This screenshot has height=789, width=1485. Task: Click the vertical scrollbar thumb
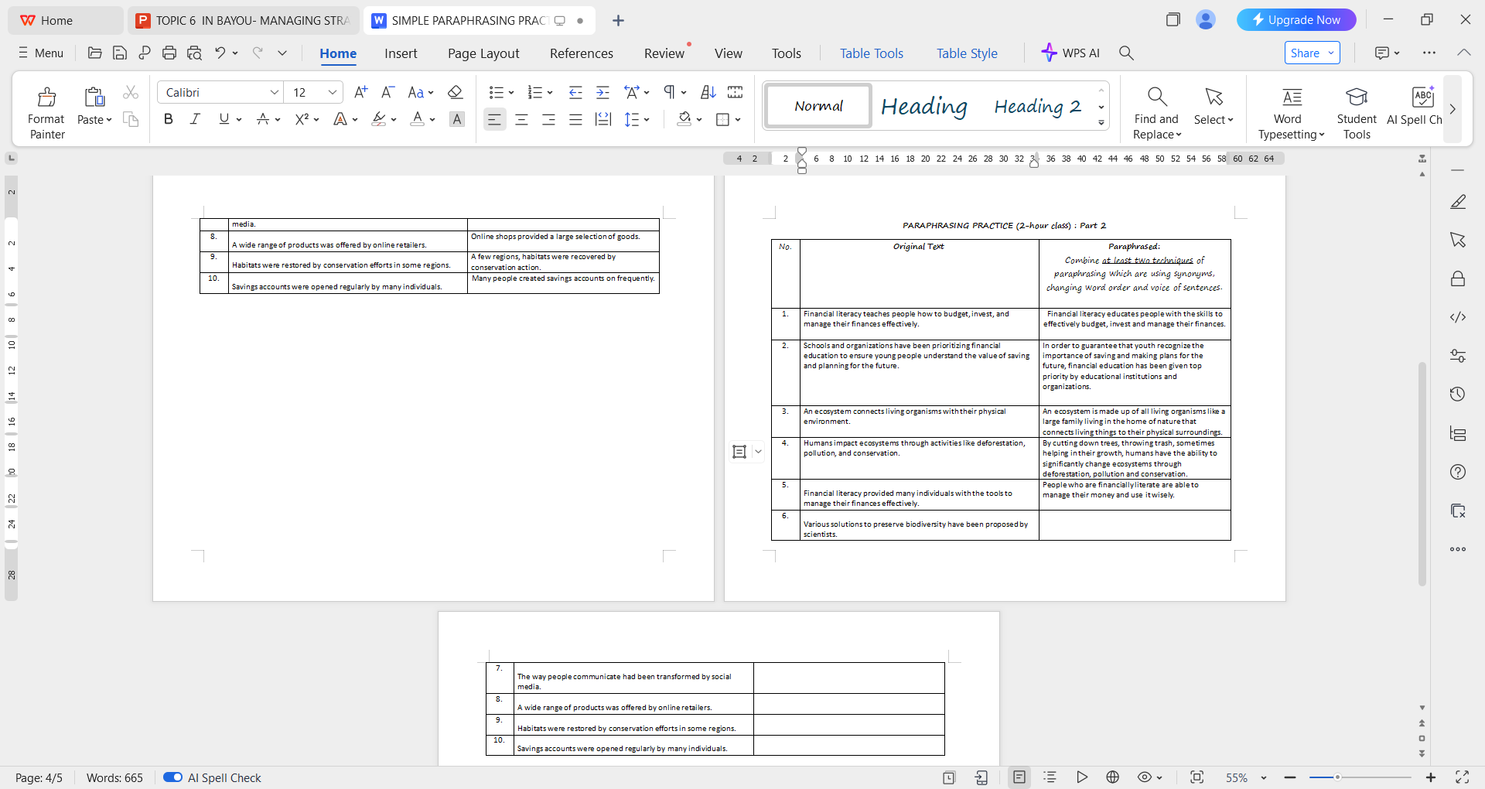1422,473
